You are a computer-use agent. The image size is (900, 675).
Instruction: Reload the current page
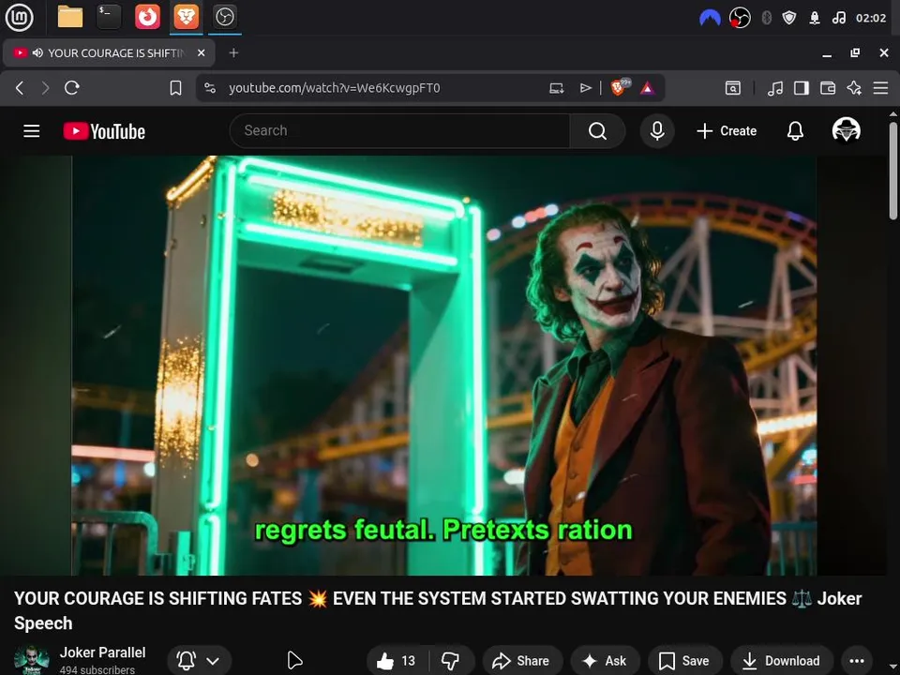coord(72,88)
